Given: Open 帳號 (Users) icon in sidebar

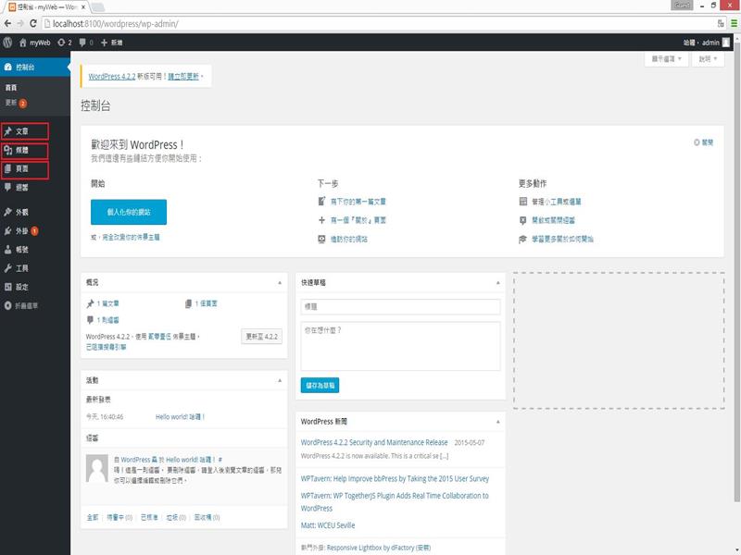Looking at the screenshot, I should (x=7, y=249).
